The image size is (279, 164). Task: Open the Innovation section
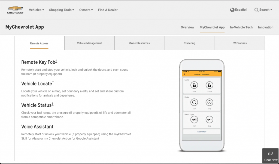click(x=266, y=27)
